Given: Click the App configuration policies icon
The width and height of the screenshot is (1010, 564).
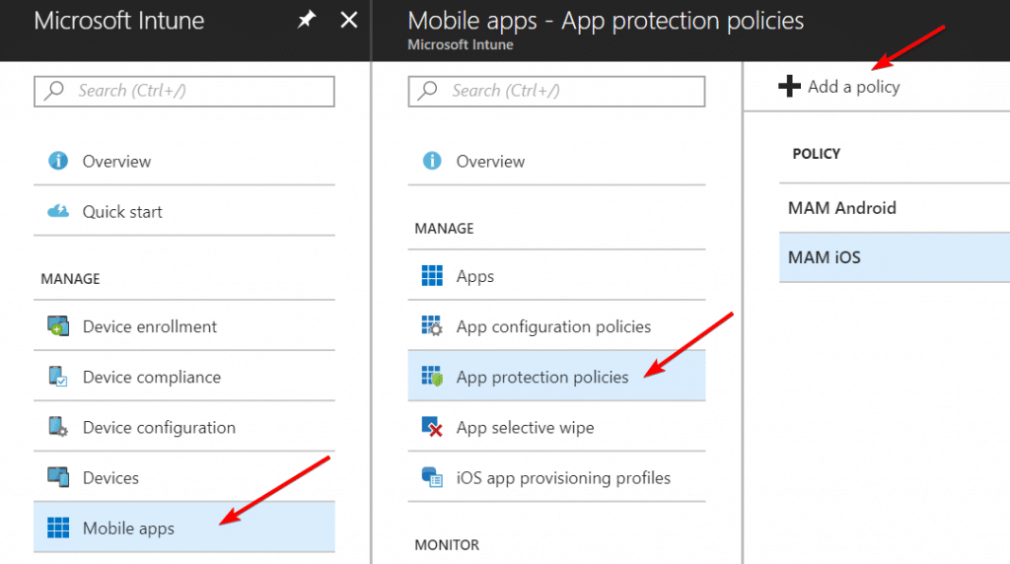Looking at the screenshot, I should click(x=432, y=327).
